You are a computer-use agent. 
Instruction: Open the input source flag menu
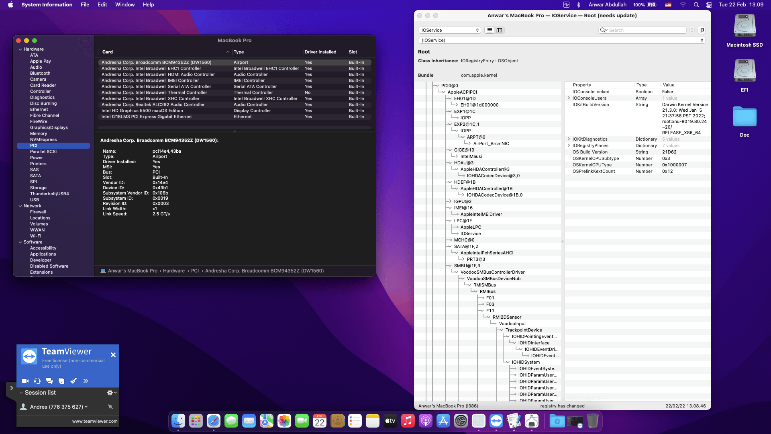[668, 5]
